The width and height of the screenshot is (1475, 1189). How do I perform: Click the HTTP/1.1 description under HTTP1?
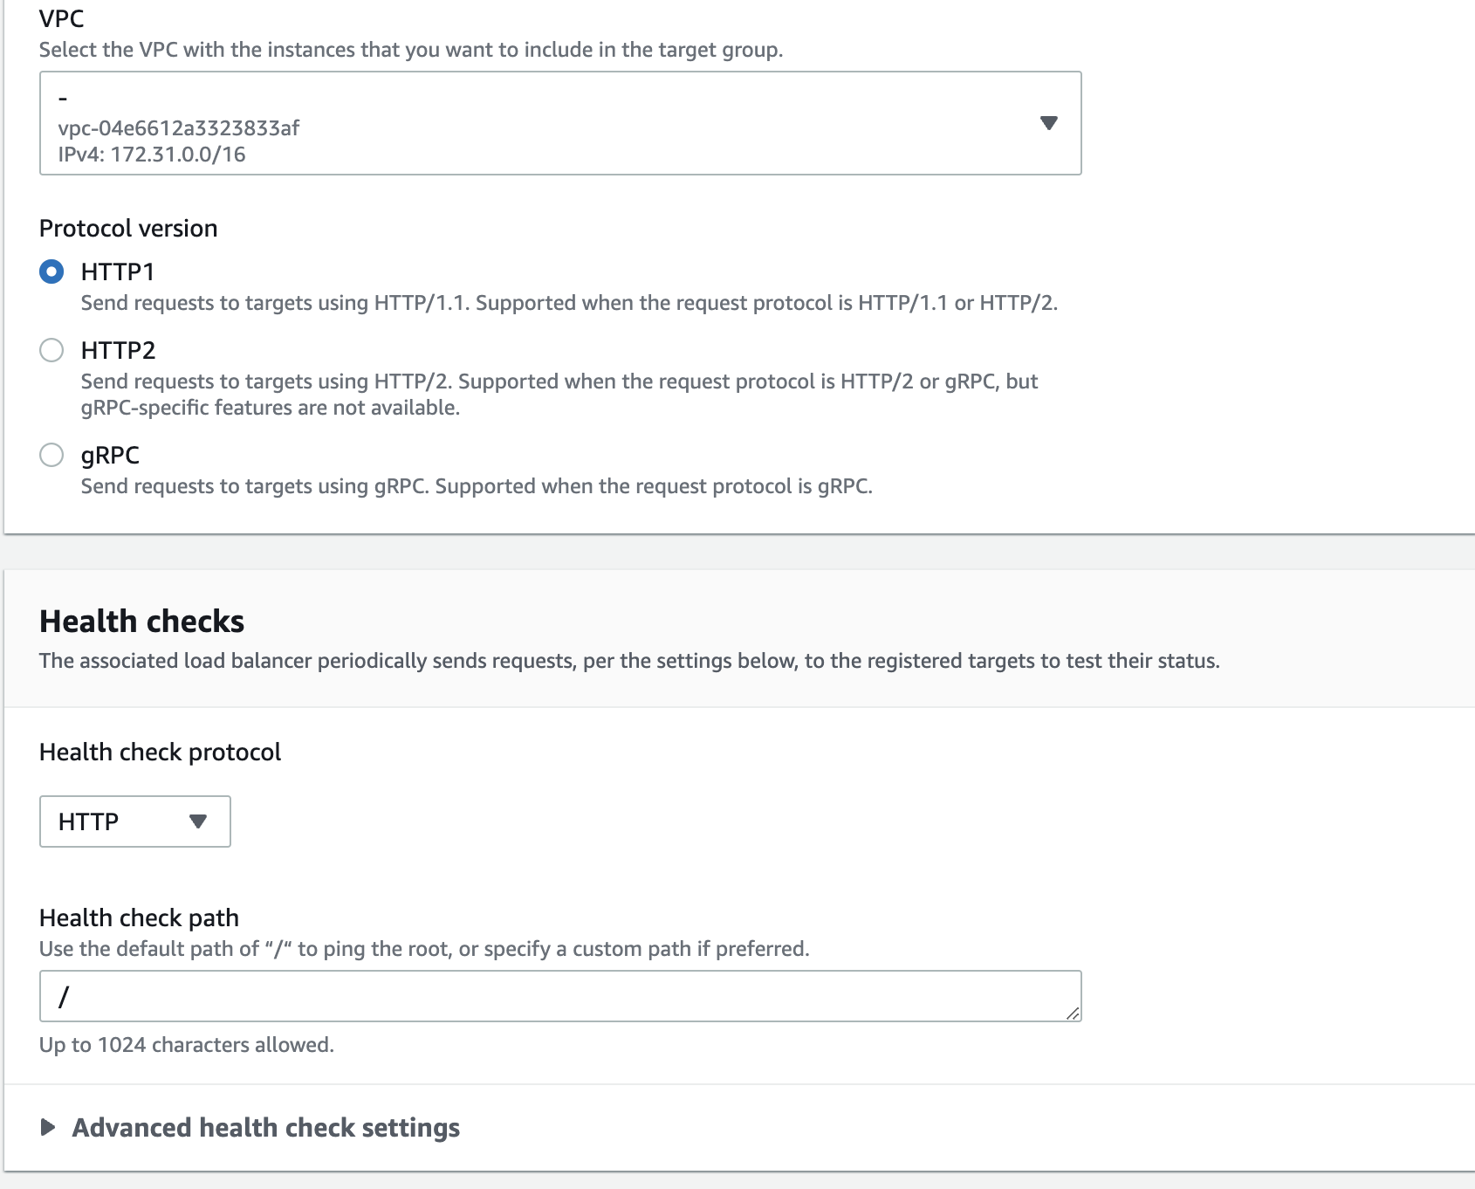(569, 303)
